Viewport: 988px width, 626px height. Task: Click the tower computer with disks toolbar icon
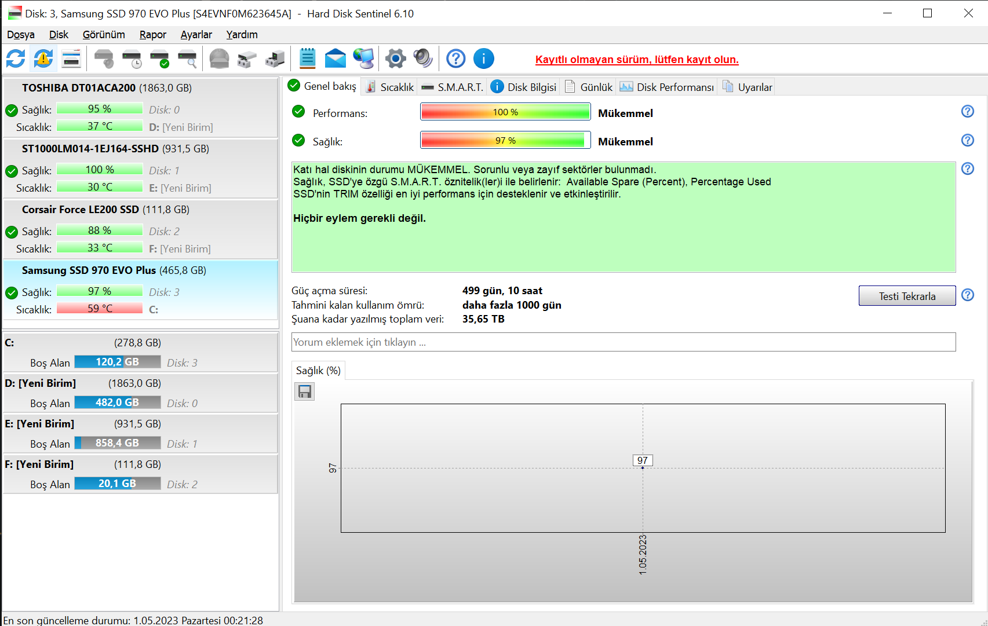275,58
